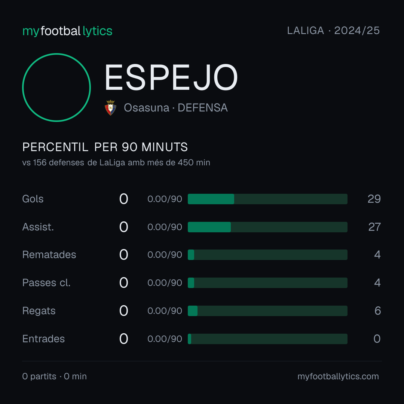The image size is (404, 404).
Task: Select the LALIGA · 2024/25 season label
Action: 333,31
